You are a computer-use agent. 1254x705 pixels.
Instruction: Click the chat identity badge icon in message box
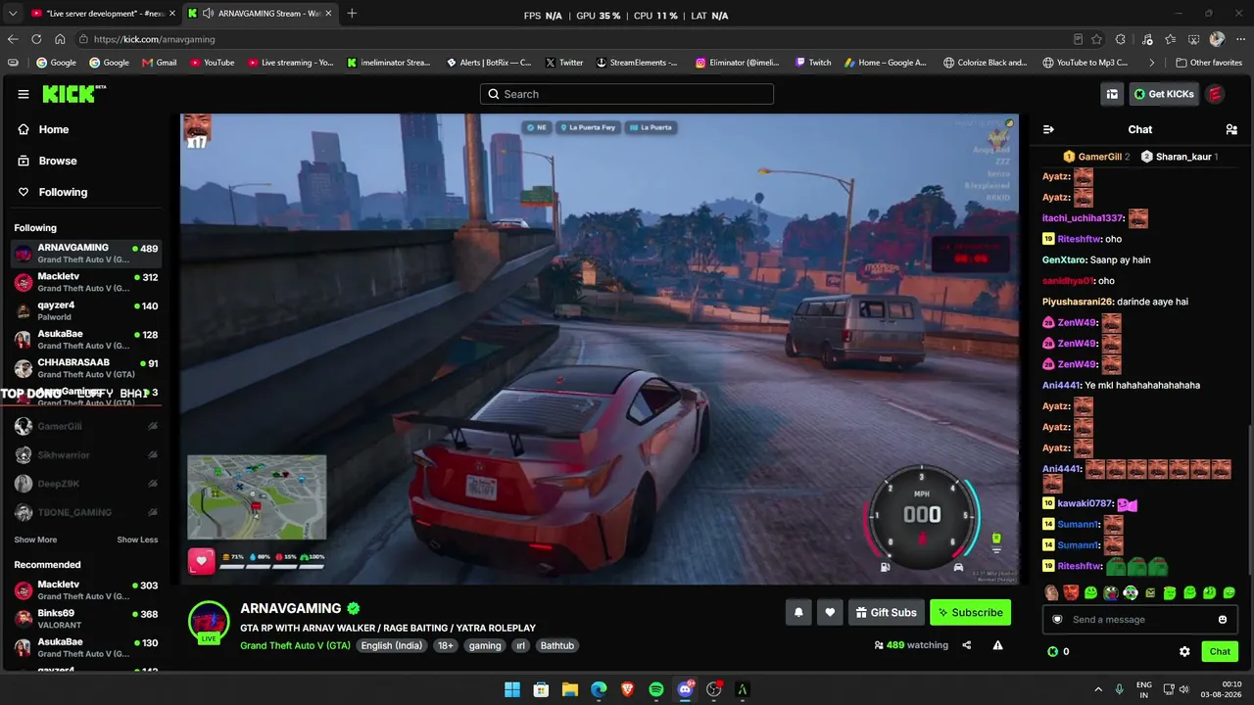coord(1057,620)
